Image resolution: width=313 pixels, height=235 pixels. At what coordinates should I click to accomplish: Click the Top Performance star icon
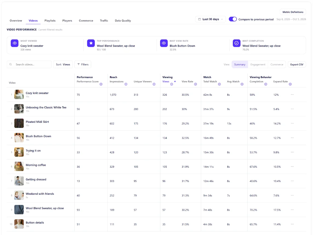91,43
